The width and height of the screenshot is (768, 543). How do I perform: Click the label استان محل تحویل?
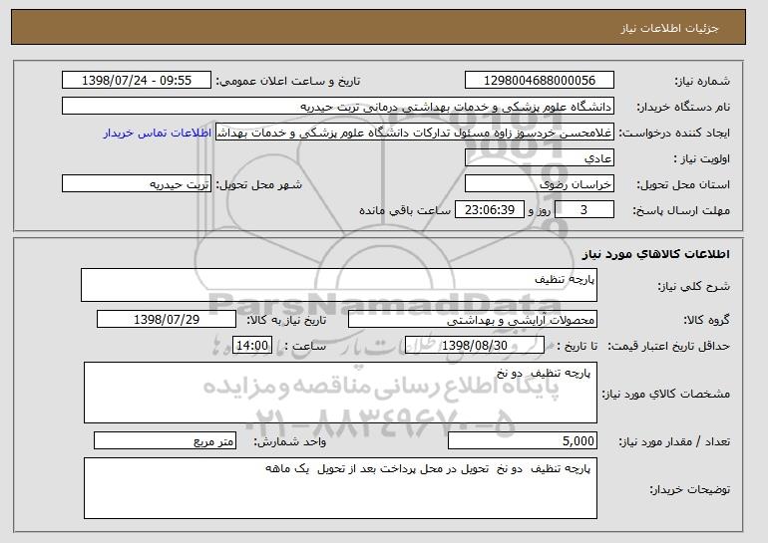click(683, 185)
